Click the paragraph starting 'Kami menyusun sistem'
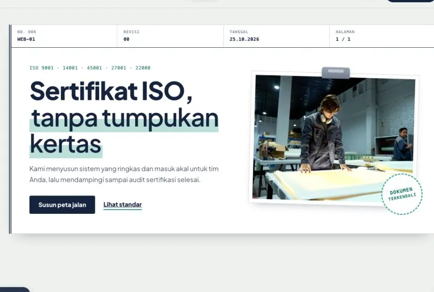The image size is (434, 292). 124,174
